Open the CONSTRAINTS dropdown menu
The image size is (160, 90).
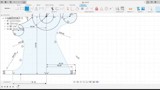click(89, 12)
